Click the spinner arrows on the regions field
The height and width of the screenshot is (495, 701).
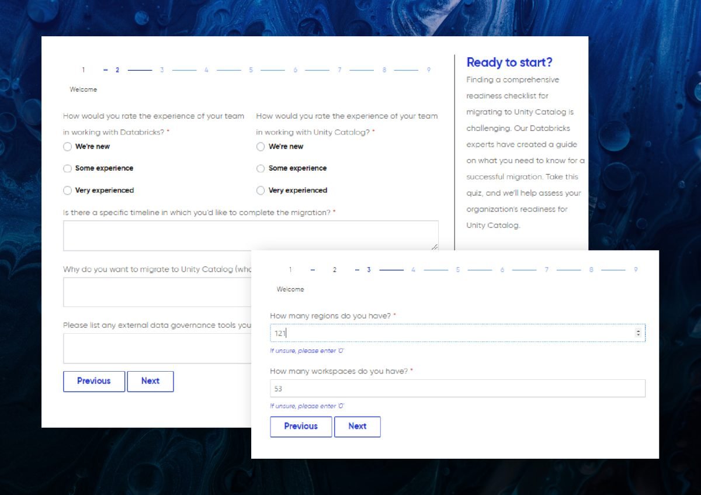point(638,333)
